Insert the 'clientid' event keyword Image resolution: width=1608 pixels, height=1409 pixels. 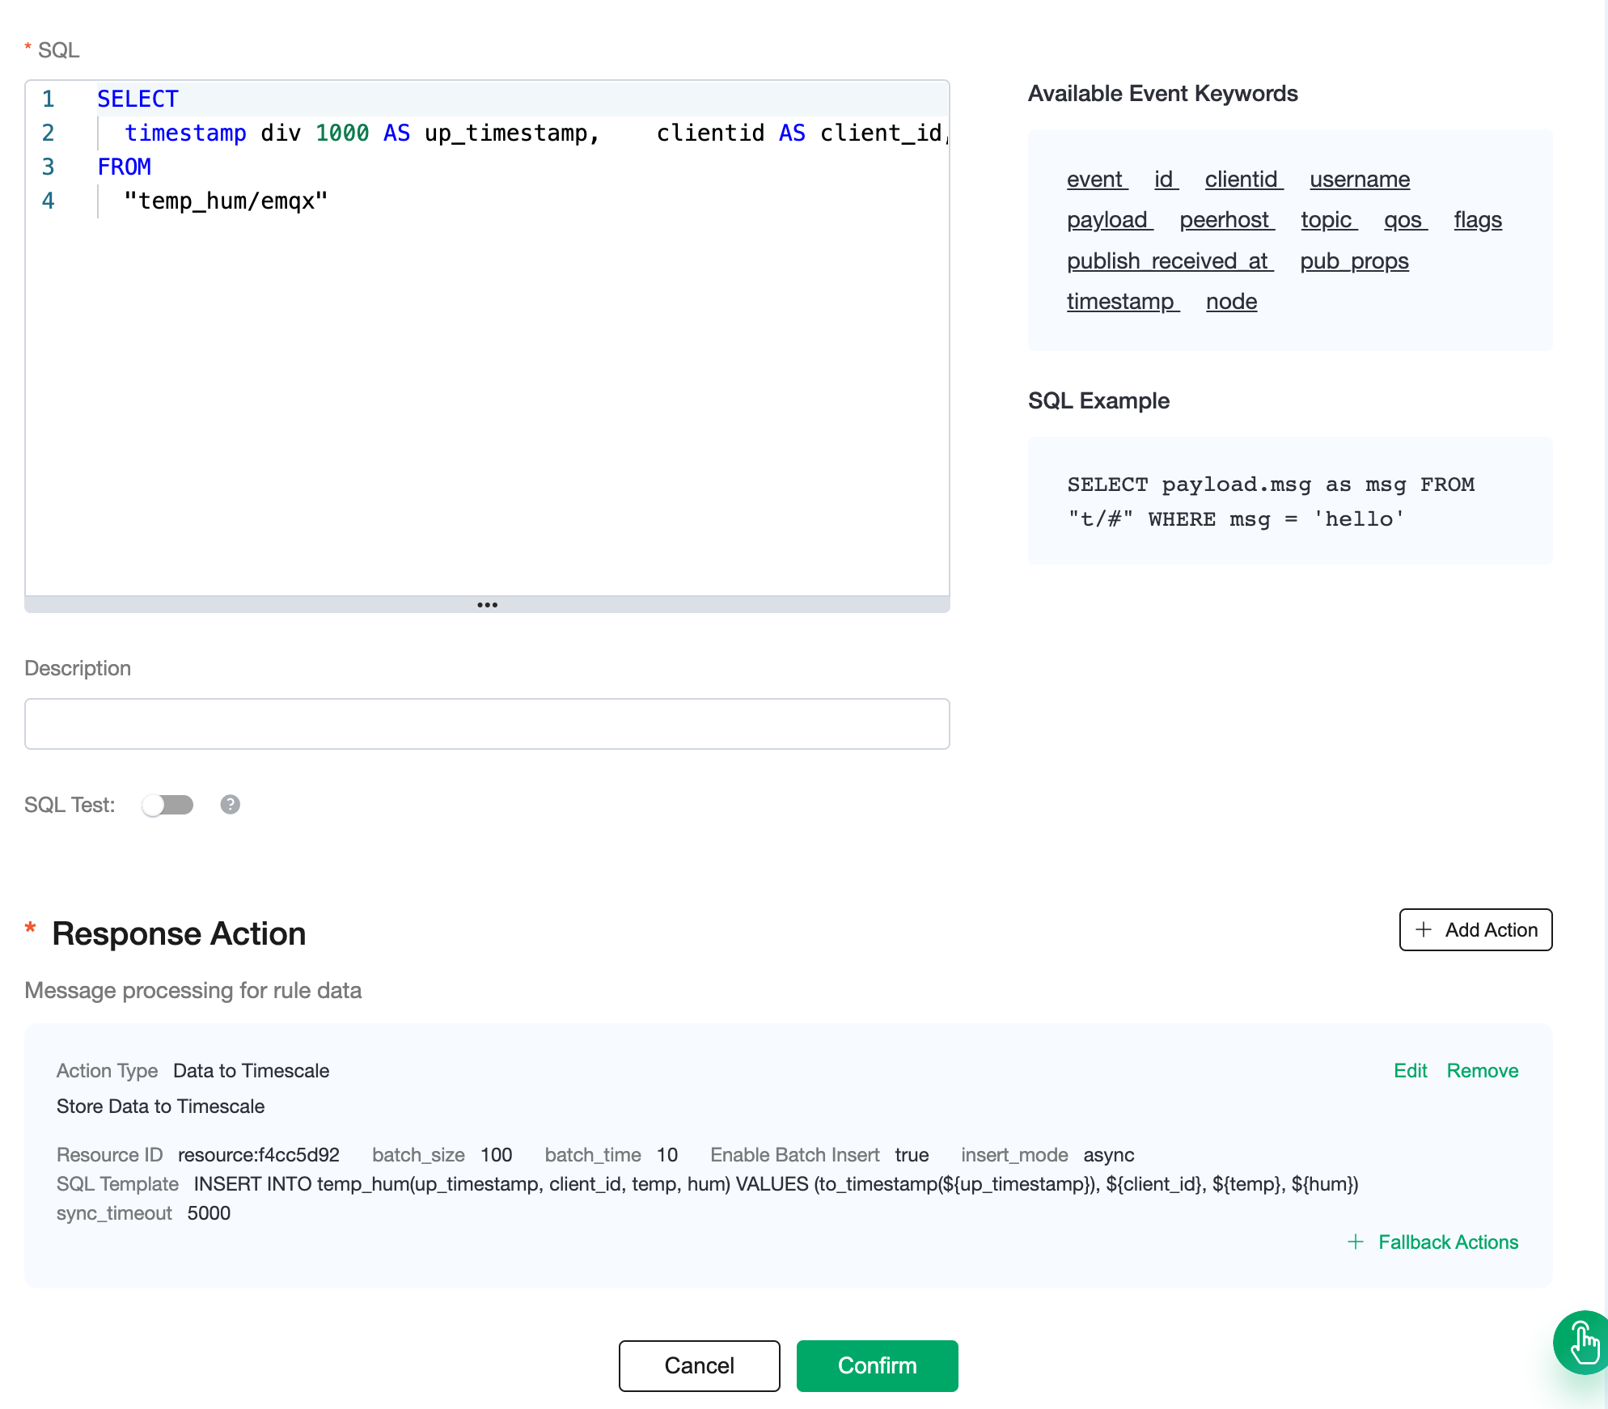point(1241,179)
